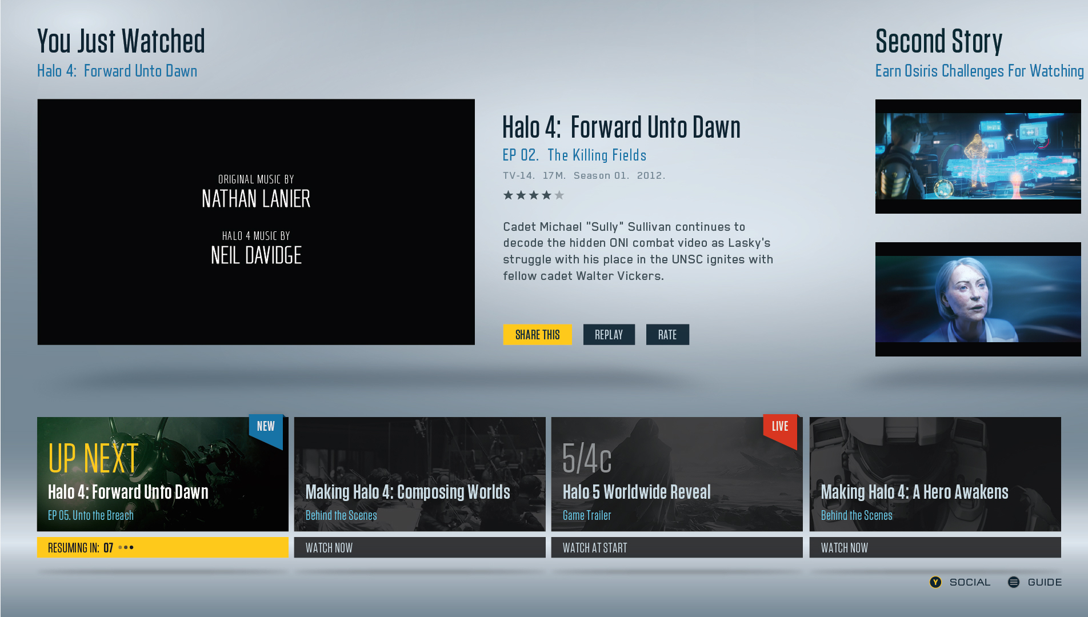The image size is (1088, 617).
Task: Click the Share This button
Action: click(537, 335)
